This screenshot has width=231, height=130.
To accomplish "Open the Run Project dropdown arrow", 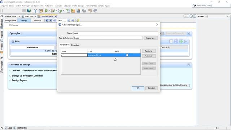I will (49, 10).
